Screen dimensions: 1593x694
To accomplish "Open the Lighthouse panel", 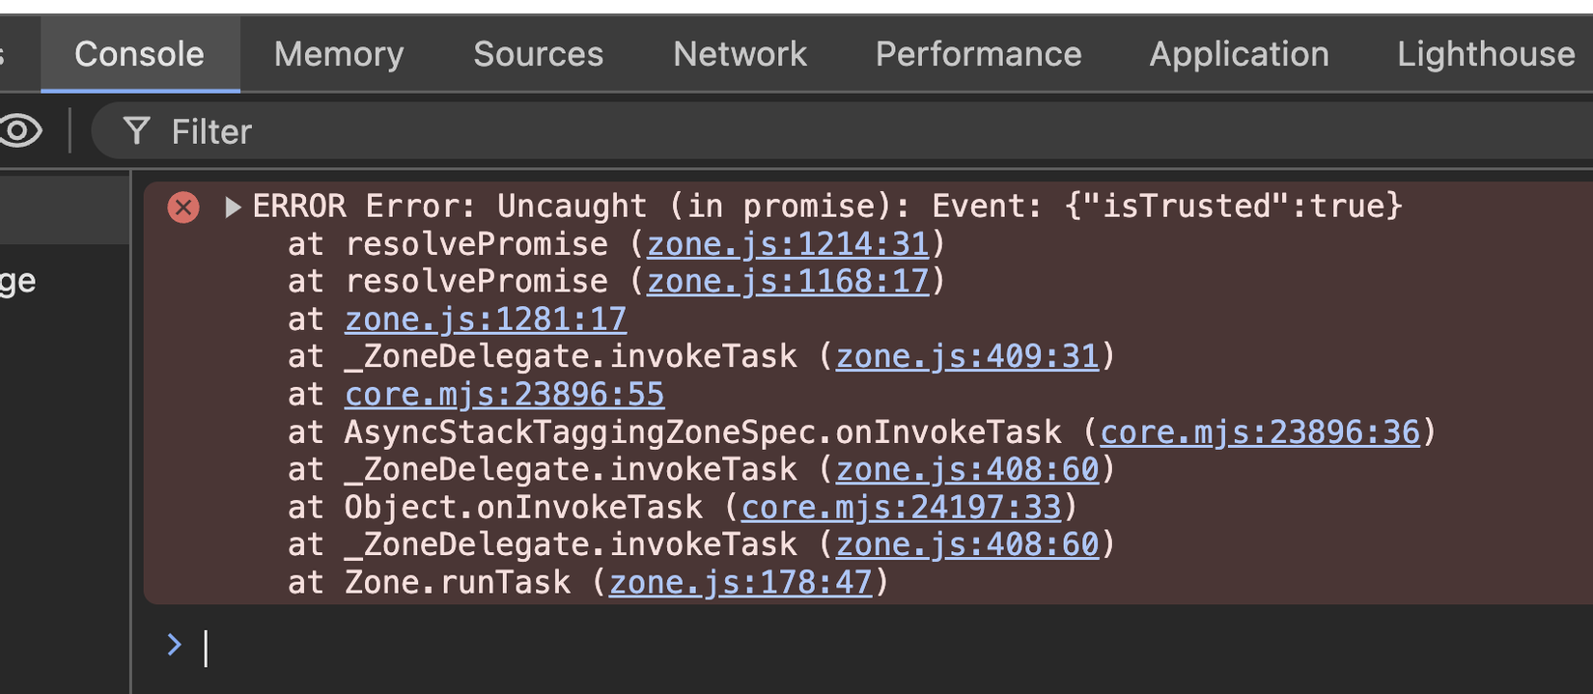I will click(x=1485, y=54).
